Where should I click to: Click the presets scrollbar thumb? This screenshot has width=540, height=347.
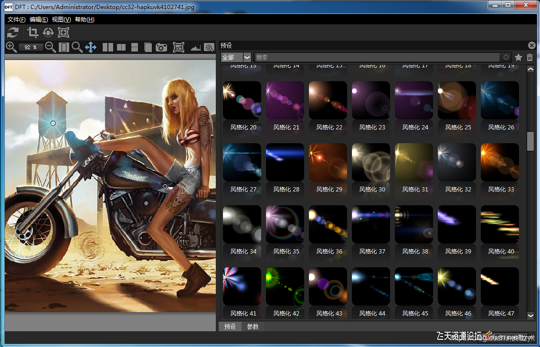(x=530, y=141)
